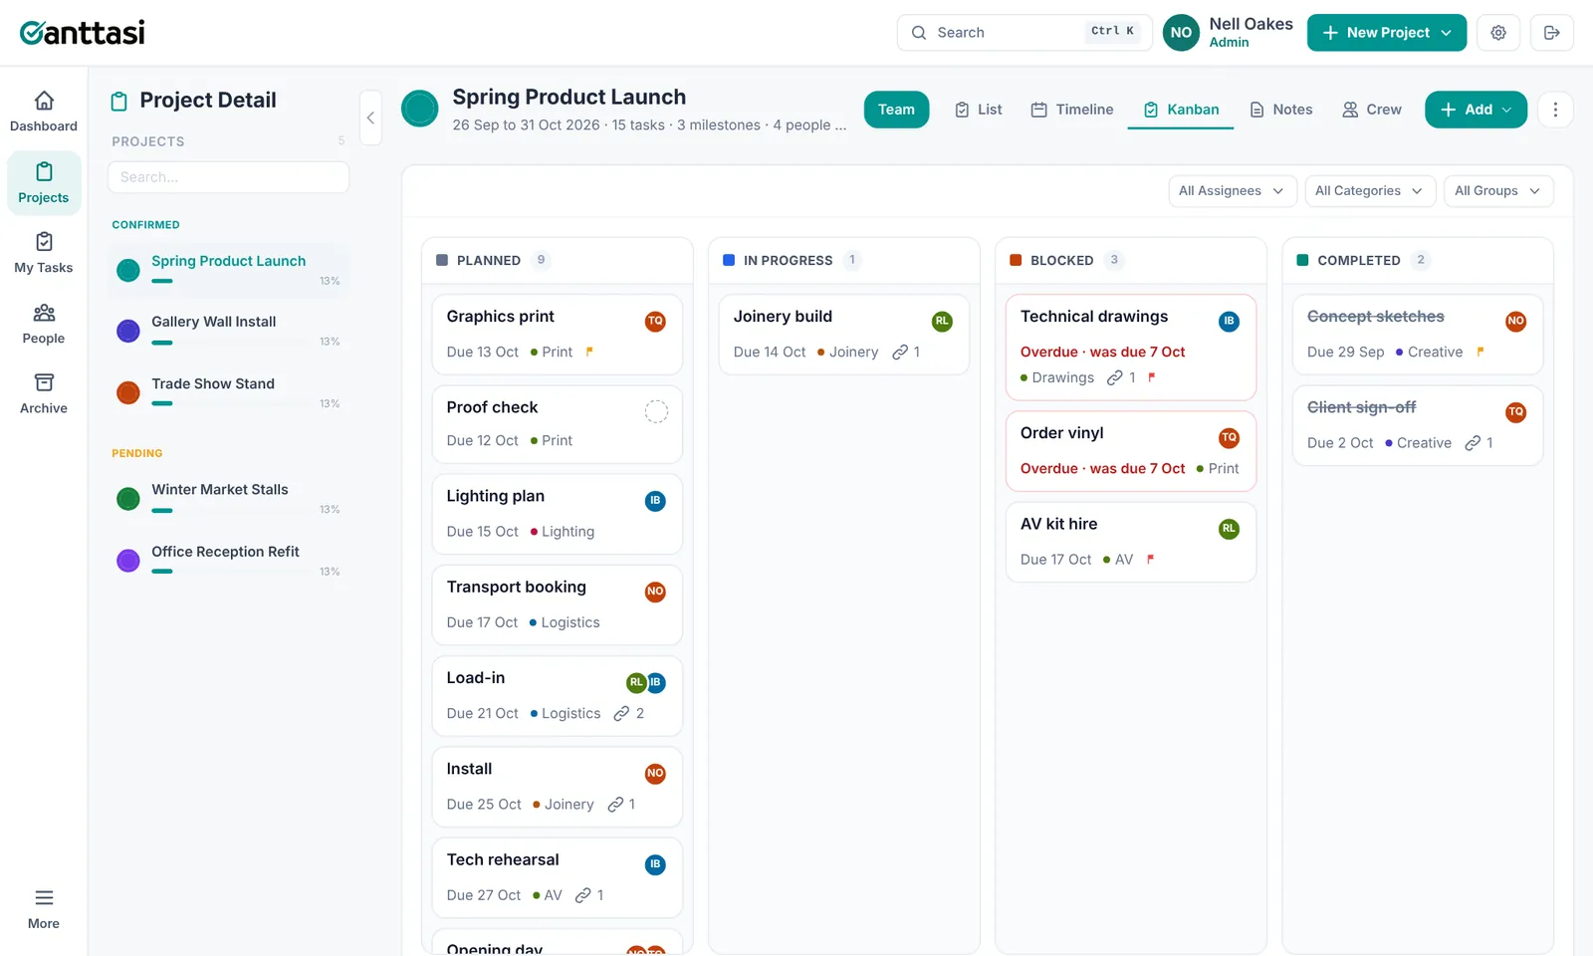Viewport: 1593px width, 956px height.
Task: Click the TQ avatar on Order vinyl
Action: pyautogui.click(x=1229, y=437)
